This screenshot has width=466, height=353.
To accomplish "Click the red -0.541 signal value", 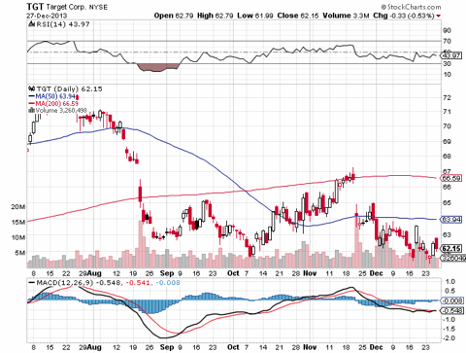I will (138, 283).
